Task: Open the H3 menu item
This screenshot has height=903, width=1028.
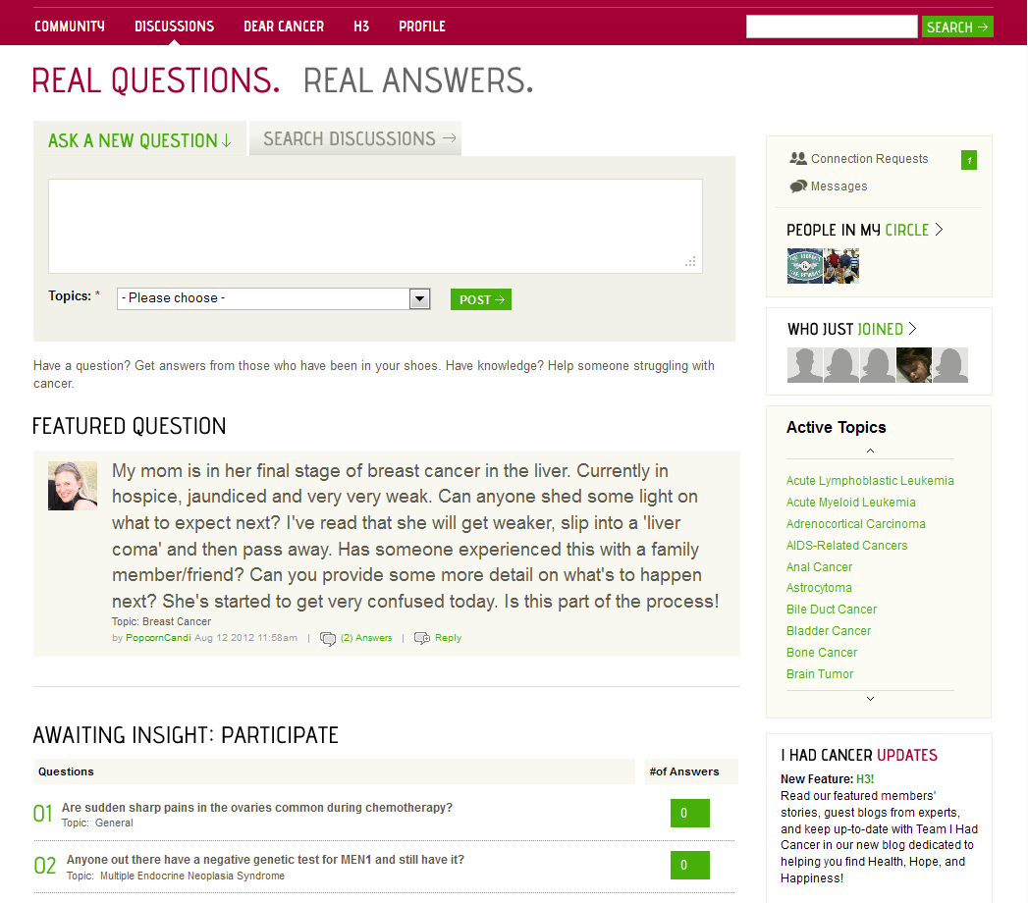Action: tap(361, 27)
